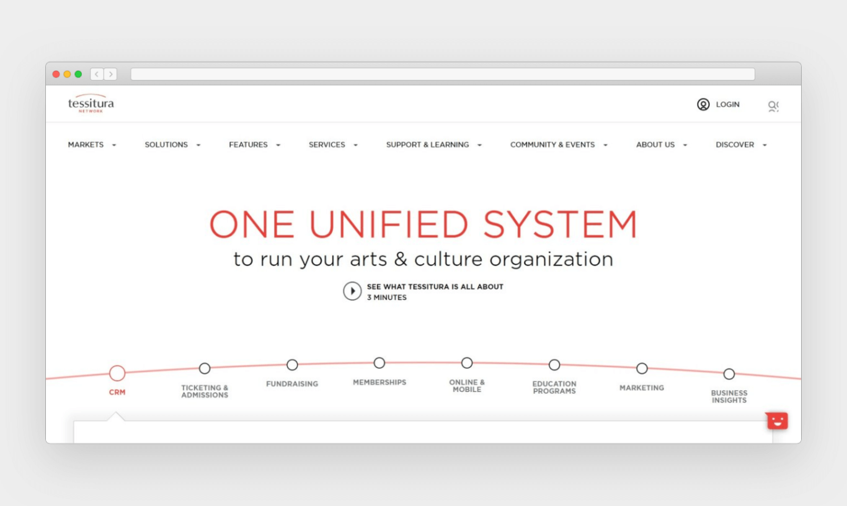Switch to Business Insights tab label
The image size is (847, 506).
(729, 397)
